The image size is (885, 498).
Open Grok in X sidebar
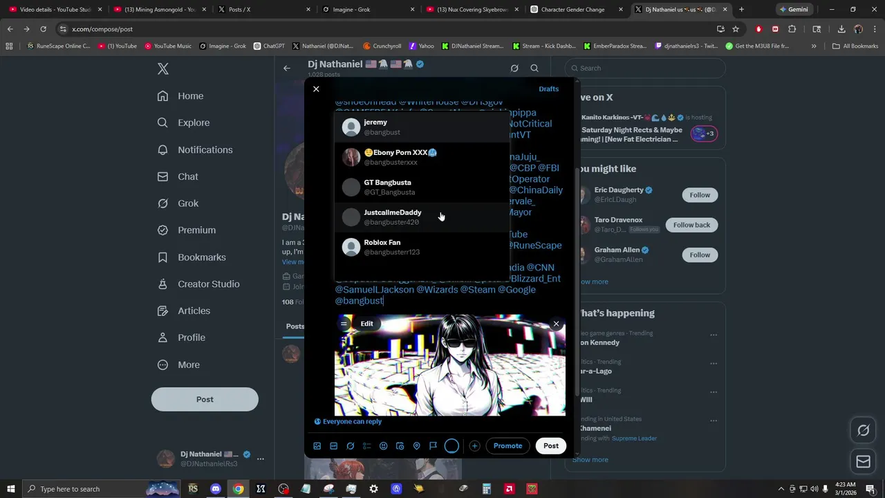tap(178, 203)
